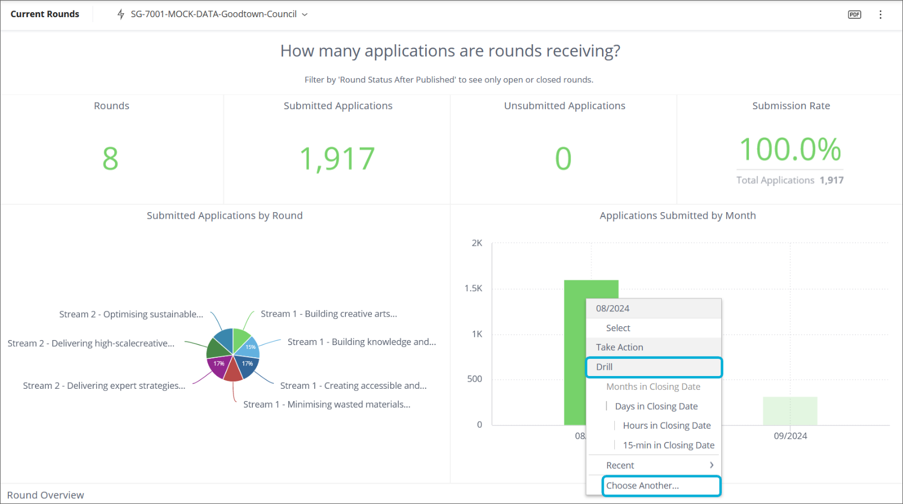Select Days in Closing Date drill option
This screenshot has height=504, width=903.
[x=656, y=407]
